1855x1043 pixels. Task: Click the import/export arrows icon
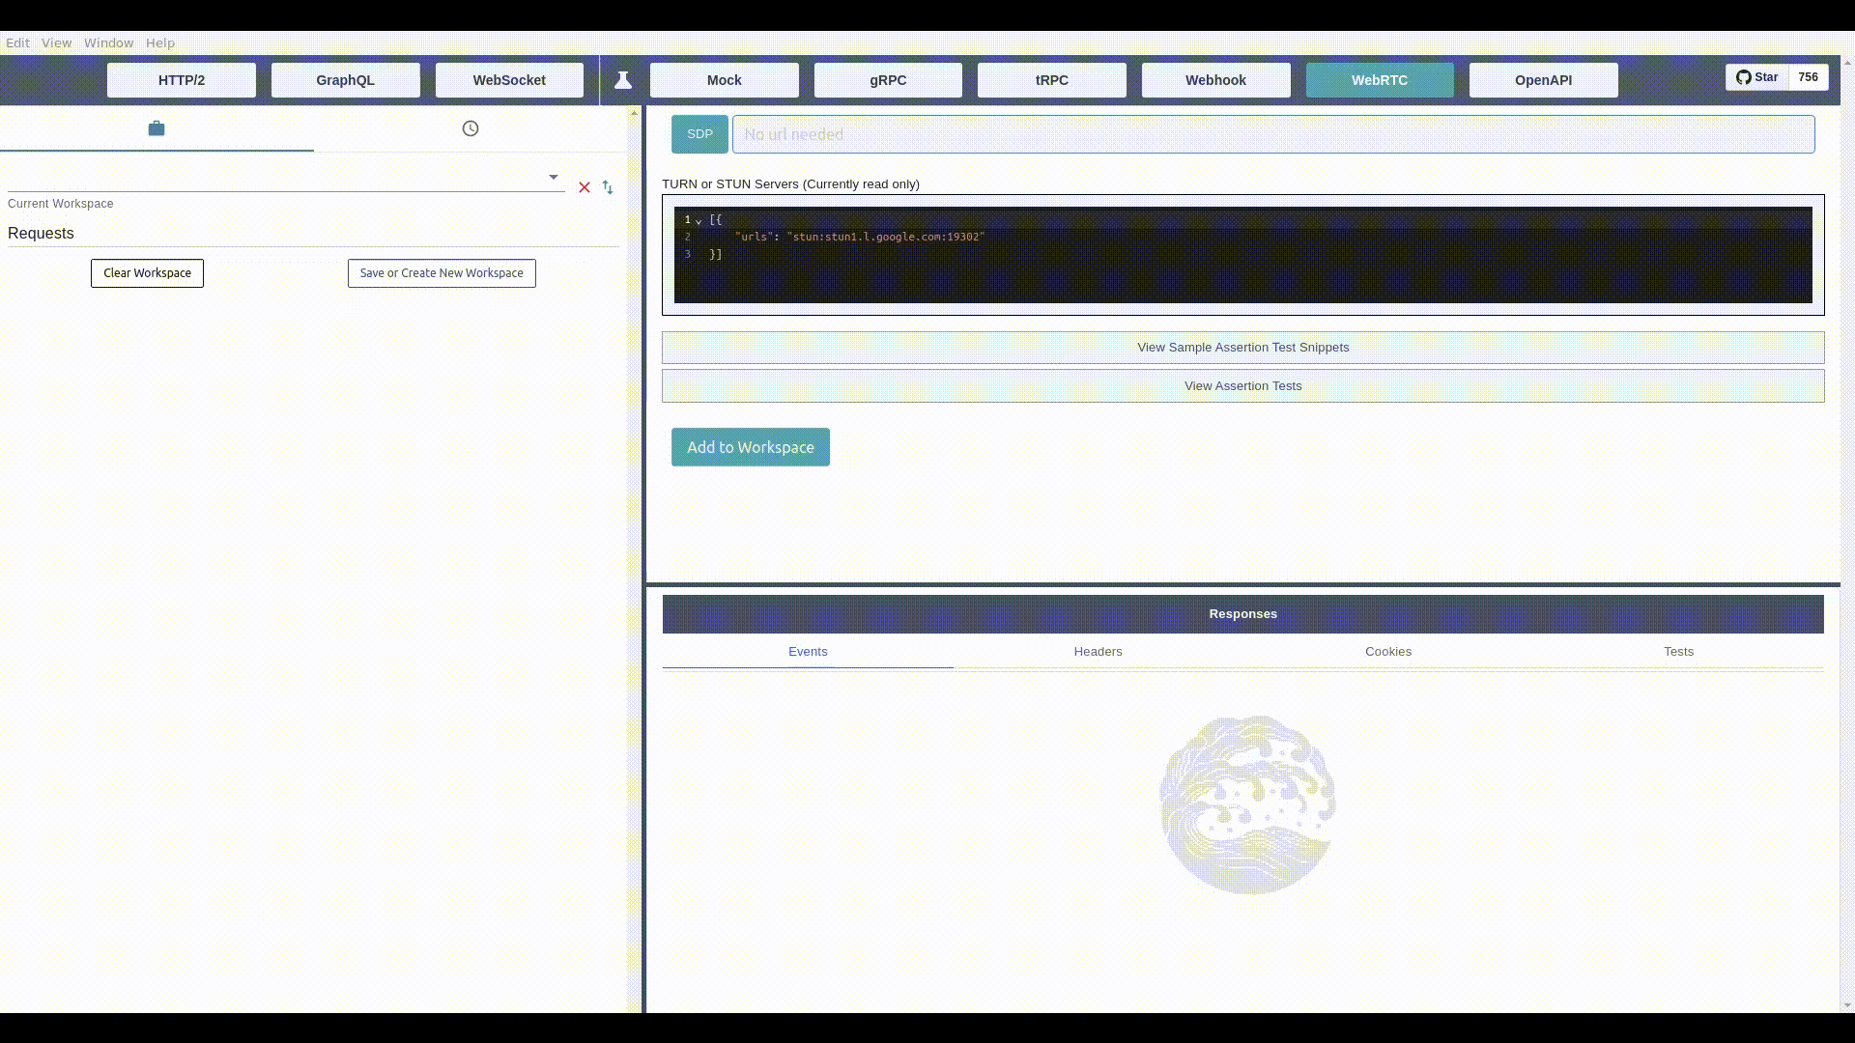click(608, 187)
